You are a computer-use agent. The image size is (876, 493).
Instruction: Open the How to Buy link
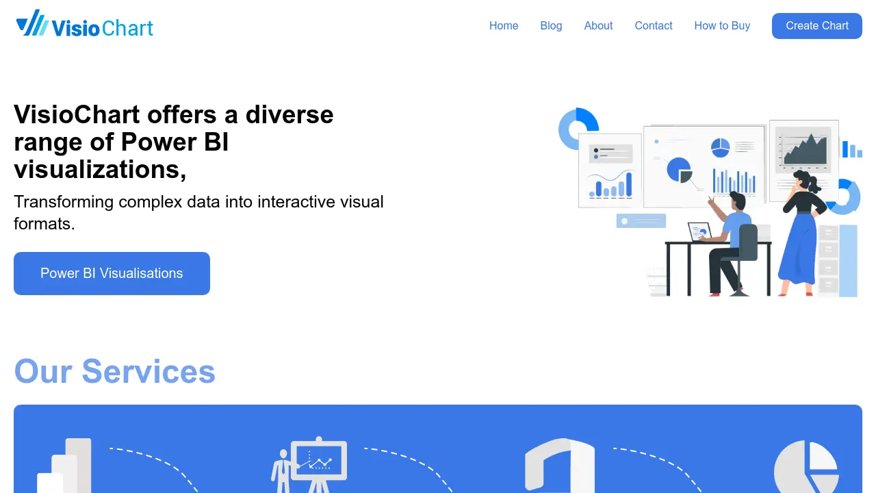pos(722,25)
